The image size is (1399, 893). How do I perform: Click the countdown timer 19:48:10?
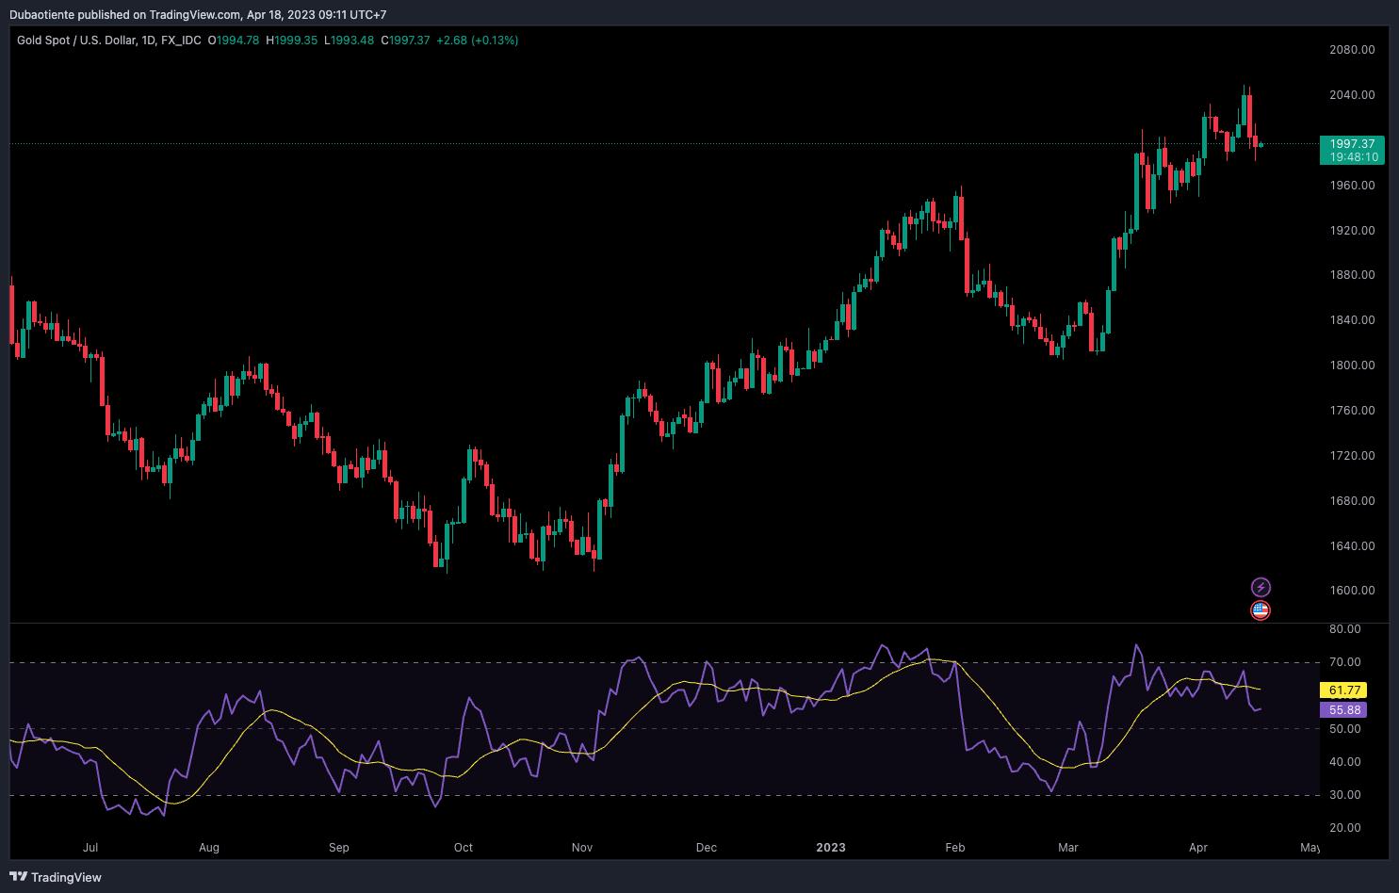[1354, 157]
